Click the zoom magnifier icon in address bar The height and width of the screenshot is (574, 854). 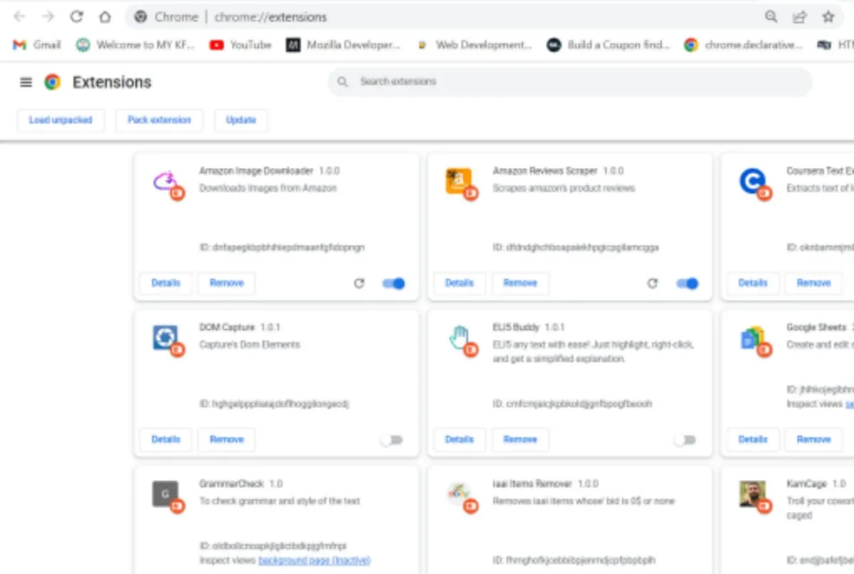tap(771, 16)
